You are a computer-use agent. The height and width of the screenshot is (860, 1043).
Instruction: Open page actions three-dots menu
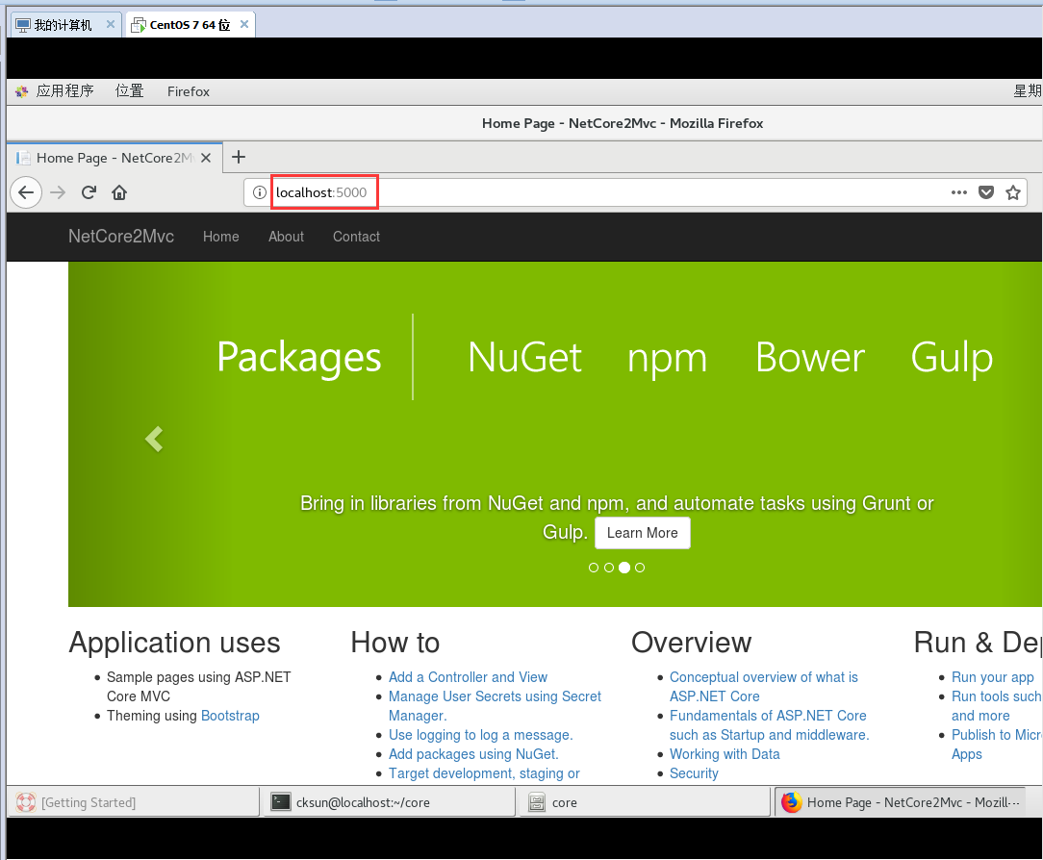click(x=958, y=192)
